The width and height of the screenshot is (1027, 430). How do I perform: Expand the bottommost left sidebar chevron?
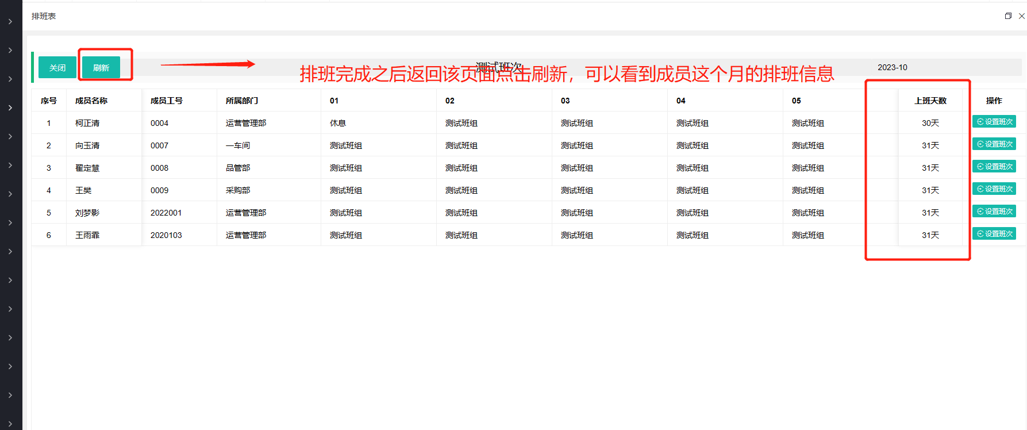coord(10,424)
